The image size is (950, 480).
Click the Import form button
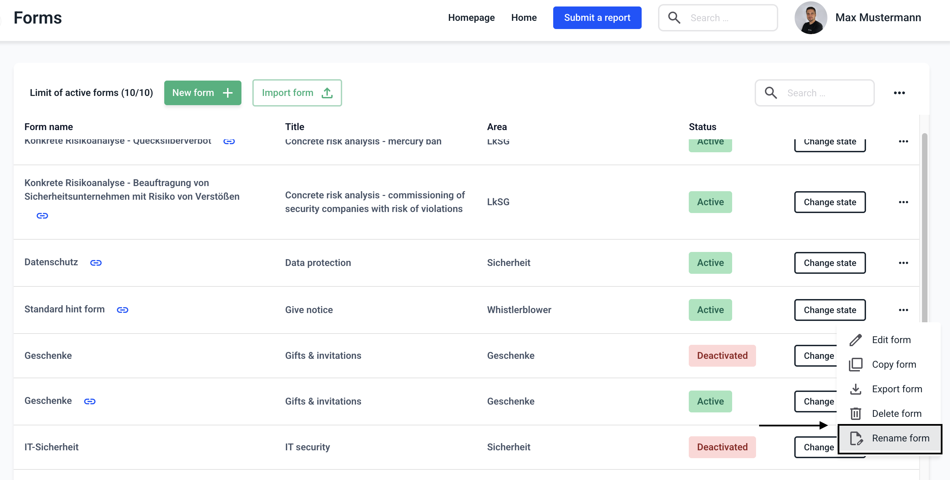click(297, 93)
